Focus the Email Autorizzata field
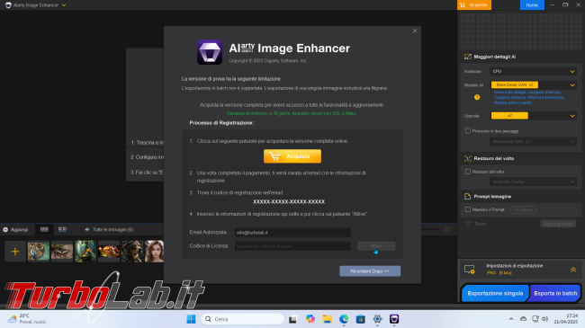 point(292,233)
